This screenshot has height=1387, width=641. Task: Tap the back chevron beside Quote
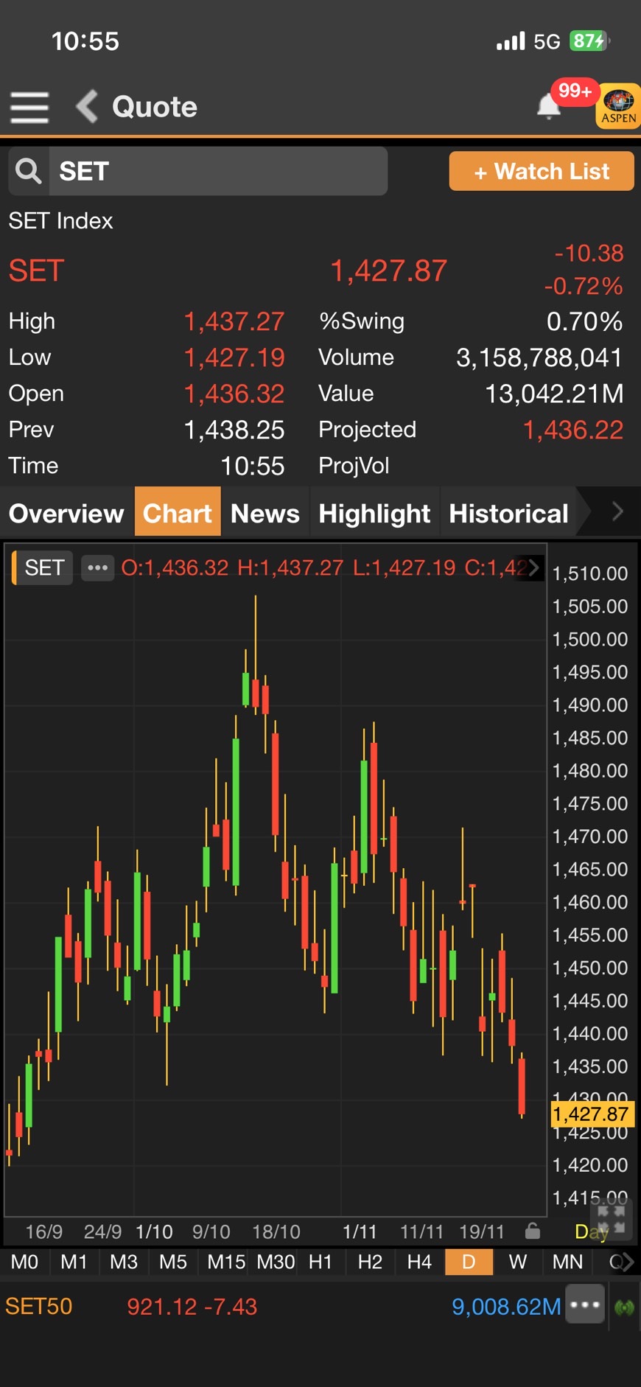click(x=87, y=107)
